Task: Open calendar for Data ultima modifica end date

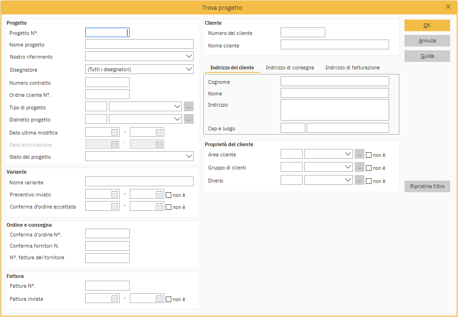Action: click(159, 132)
